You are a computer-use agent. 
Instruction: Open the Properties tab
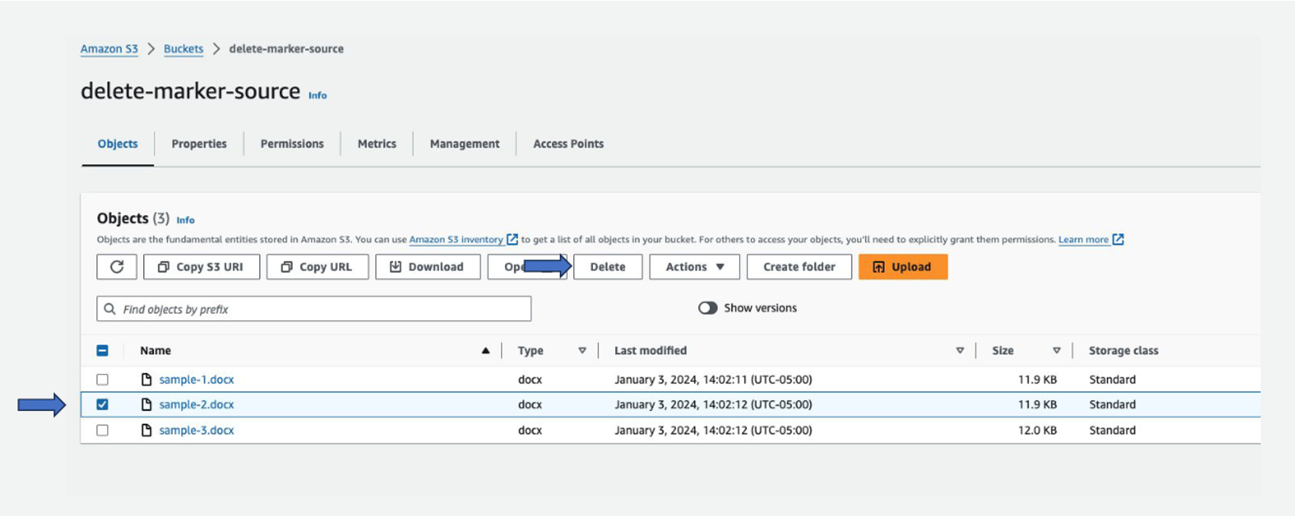coord(199,144)
